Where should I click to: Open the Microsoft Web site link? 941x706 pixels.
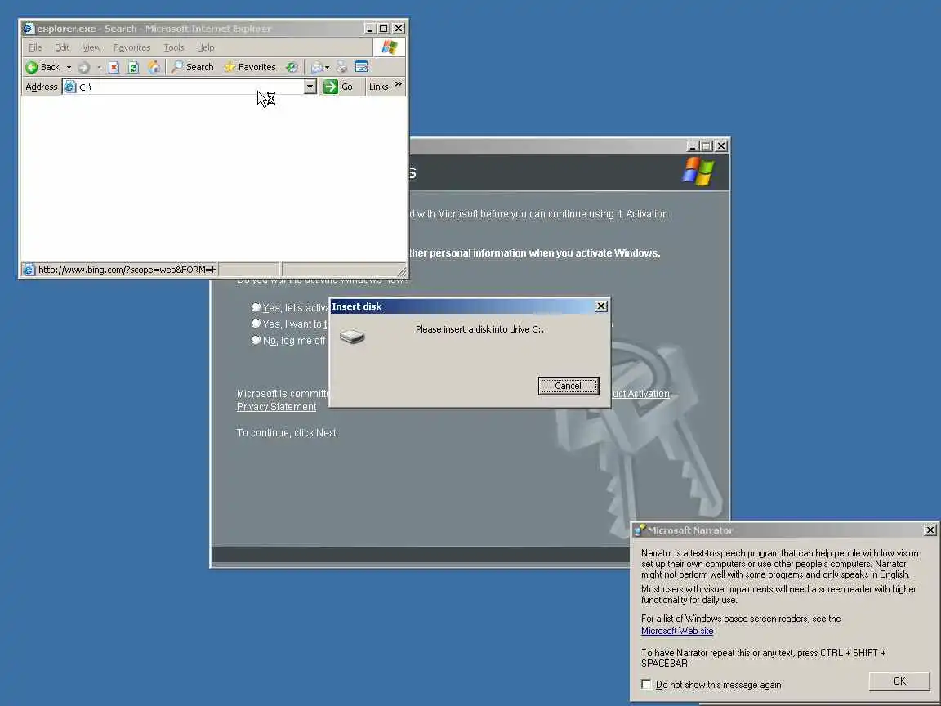677,631
